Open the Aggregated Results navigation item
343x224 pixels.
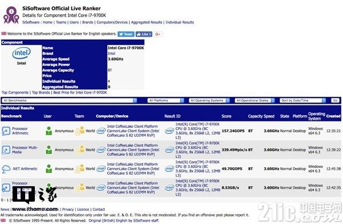[x=146, y=22]
